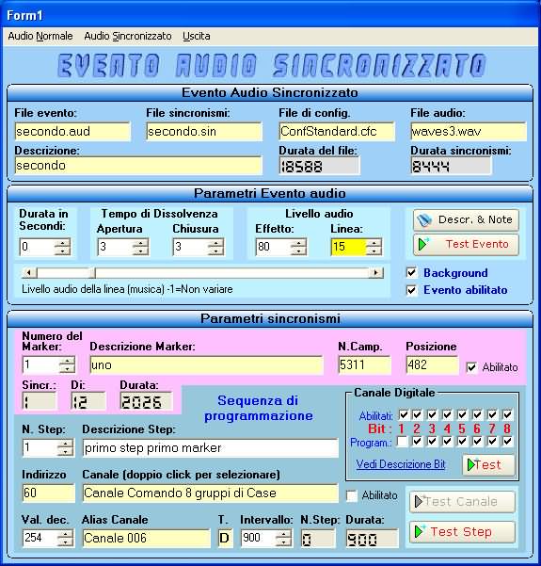Click the Test Canale button

point(462,501)
